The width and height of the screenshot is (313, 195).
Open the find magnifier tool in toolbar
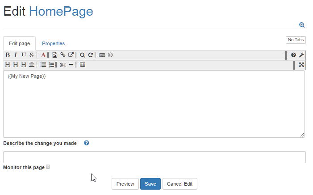click(x=82, y=55)
